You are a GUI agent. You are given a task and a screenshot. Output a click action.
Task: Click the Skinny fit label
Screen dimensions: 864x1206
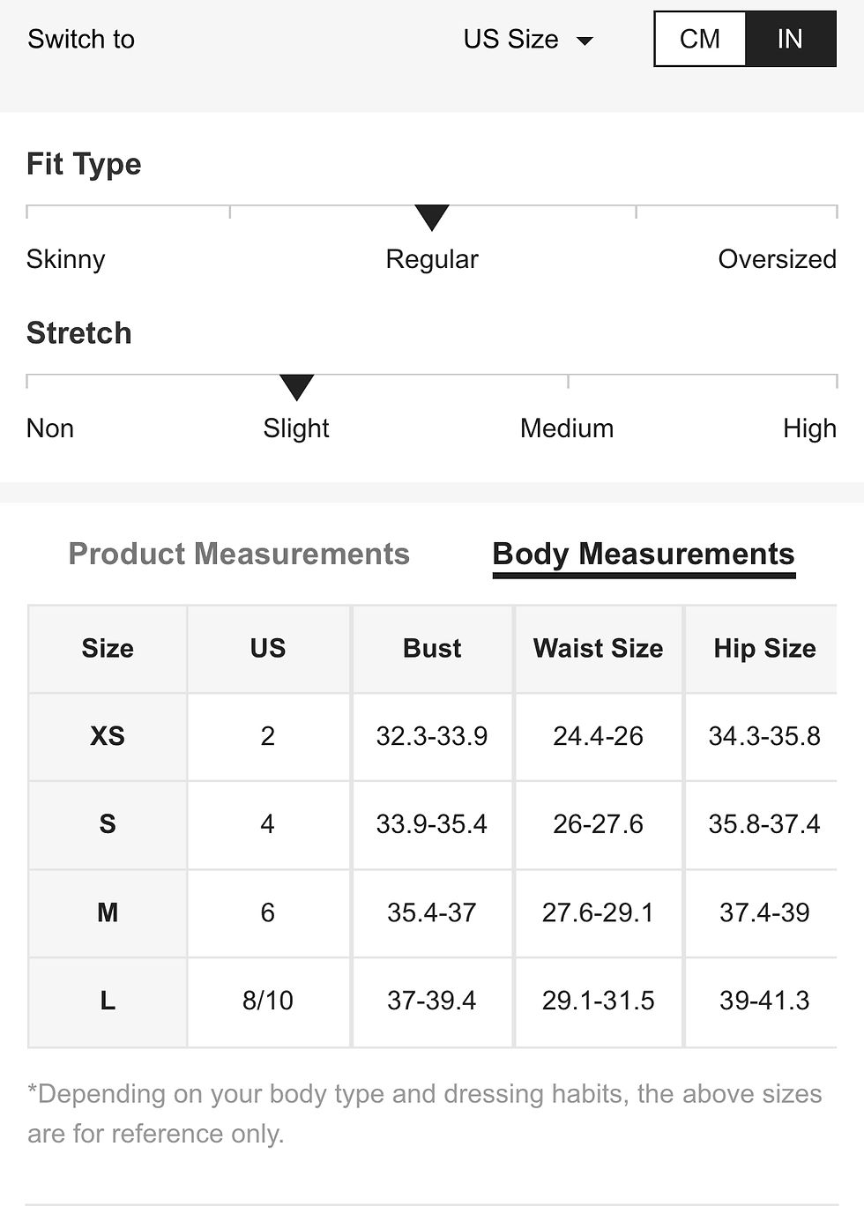pyautogui.click(x=66, y=259)
